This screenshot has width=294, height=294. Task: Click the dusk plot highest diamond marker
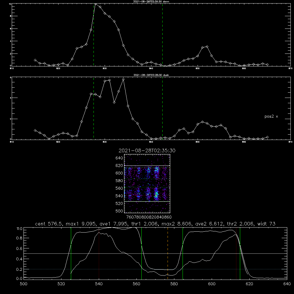coord(123,79)
